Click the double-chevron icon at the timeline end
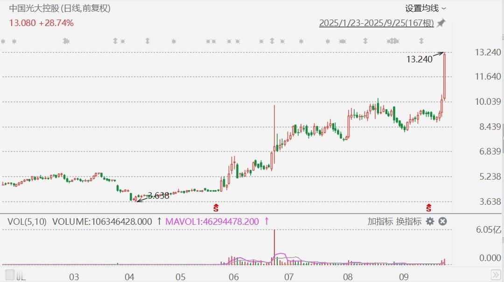Viewport: 504px width, 282px height. click(x=495, y=275)
